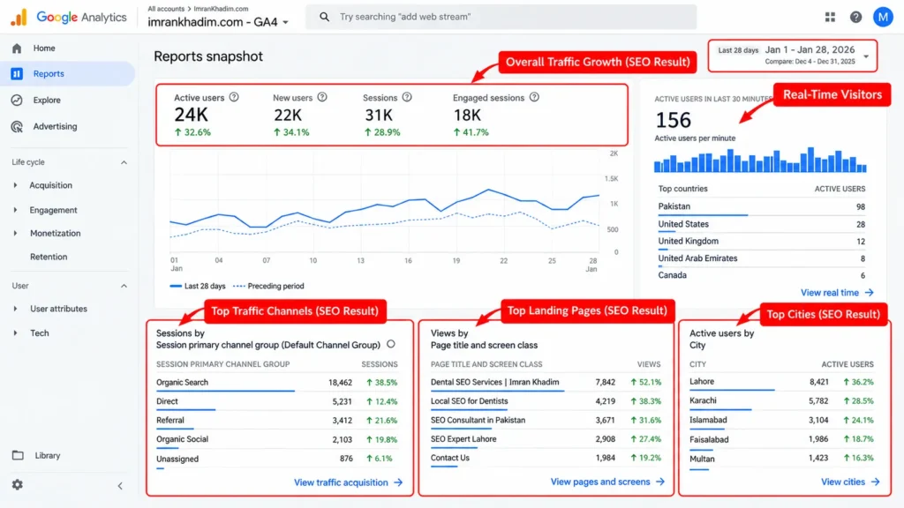Open Retention report

pyautogui.click(x=49, y=257)
